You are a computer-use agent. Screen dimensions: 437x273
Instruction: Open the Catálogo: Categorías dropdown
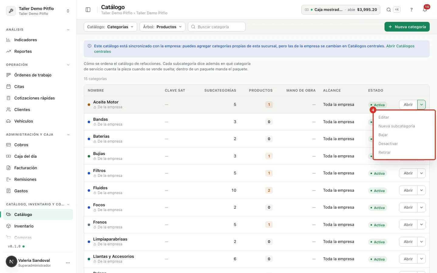(x=110, y=27)
